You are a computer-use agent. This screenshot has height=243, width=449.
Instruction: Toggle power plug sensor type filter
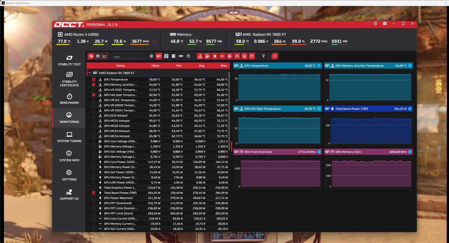click(215, 56)
